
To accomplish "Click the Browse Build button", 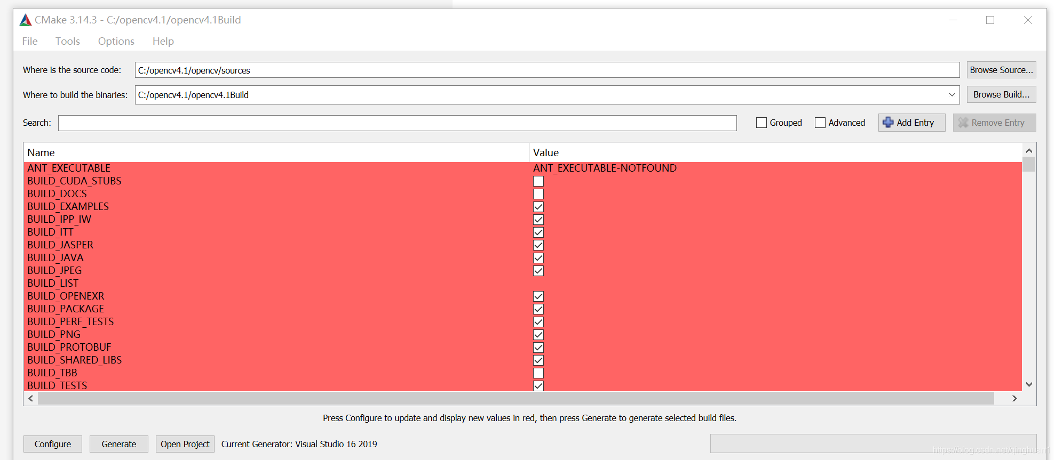I will pos(1001,94).
